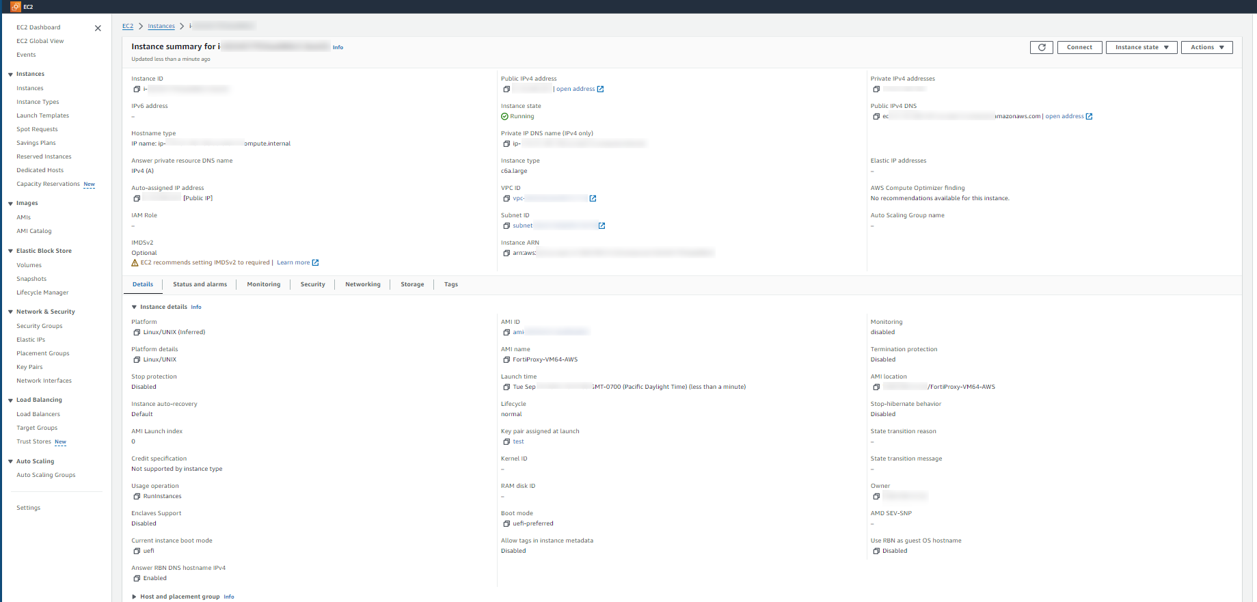Image resolution: width=1257 pixels, height=602 pixels.
Task: Copy the key pair name test
Action: [x=506, y=441]
